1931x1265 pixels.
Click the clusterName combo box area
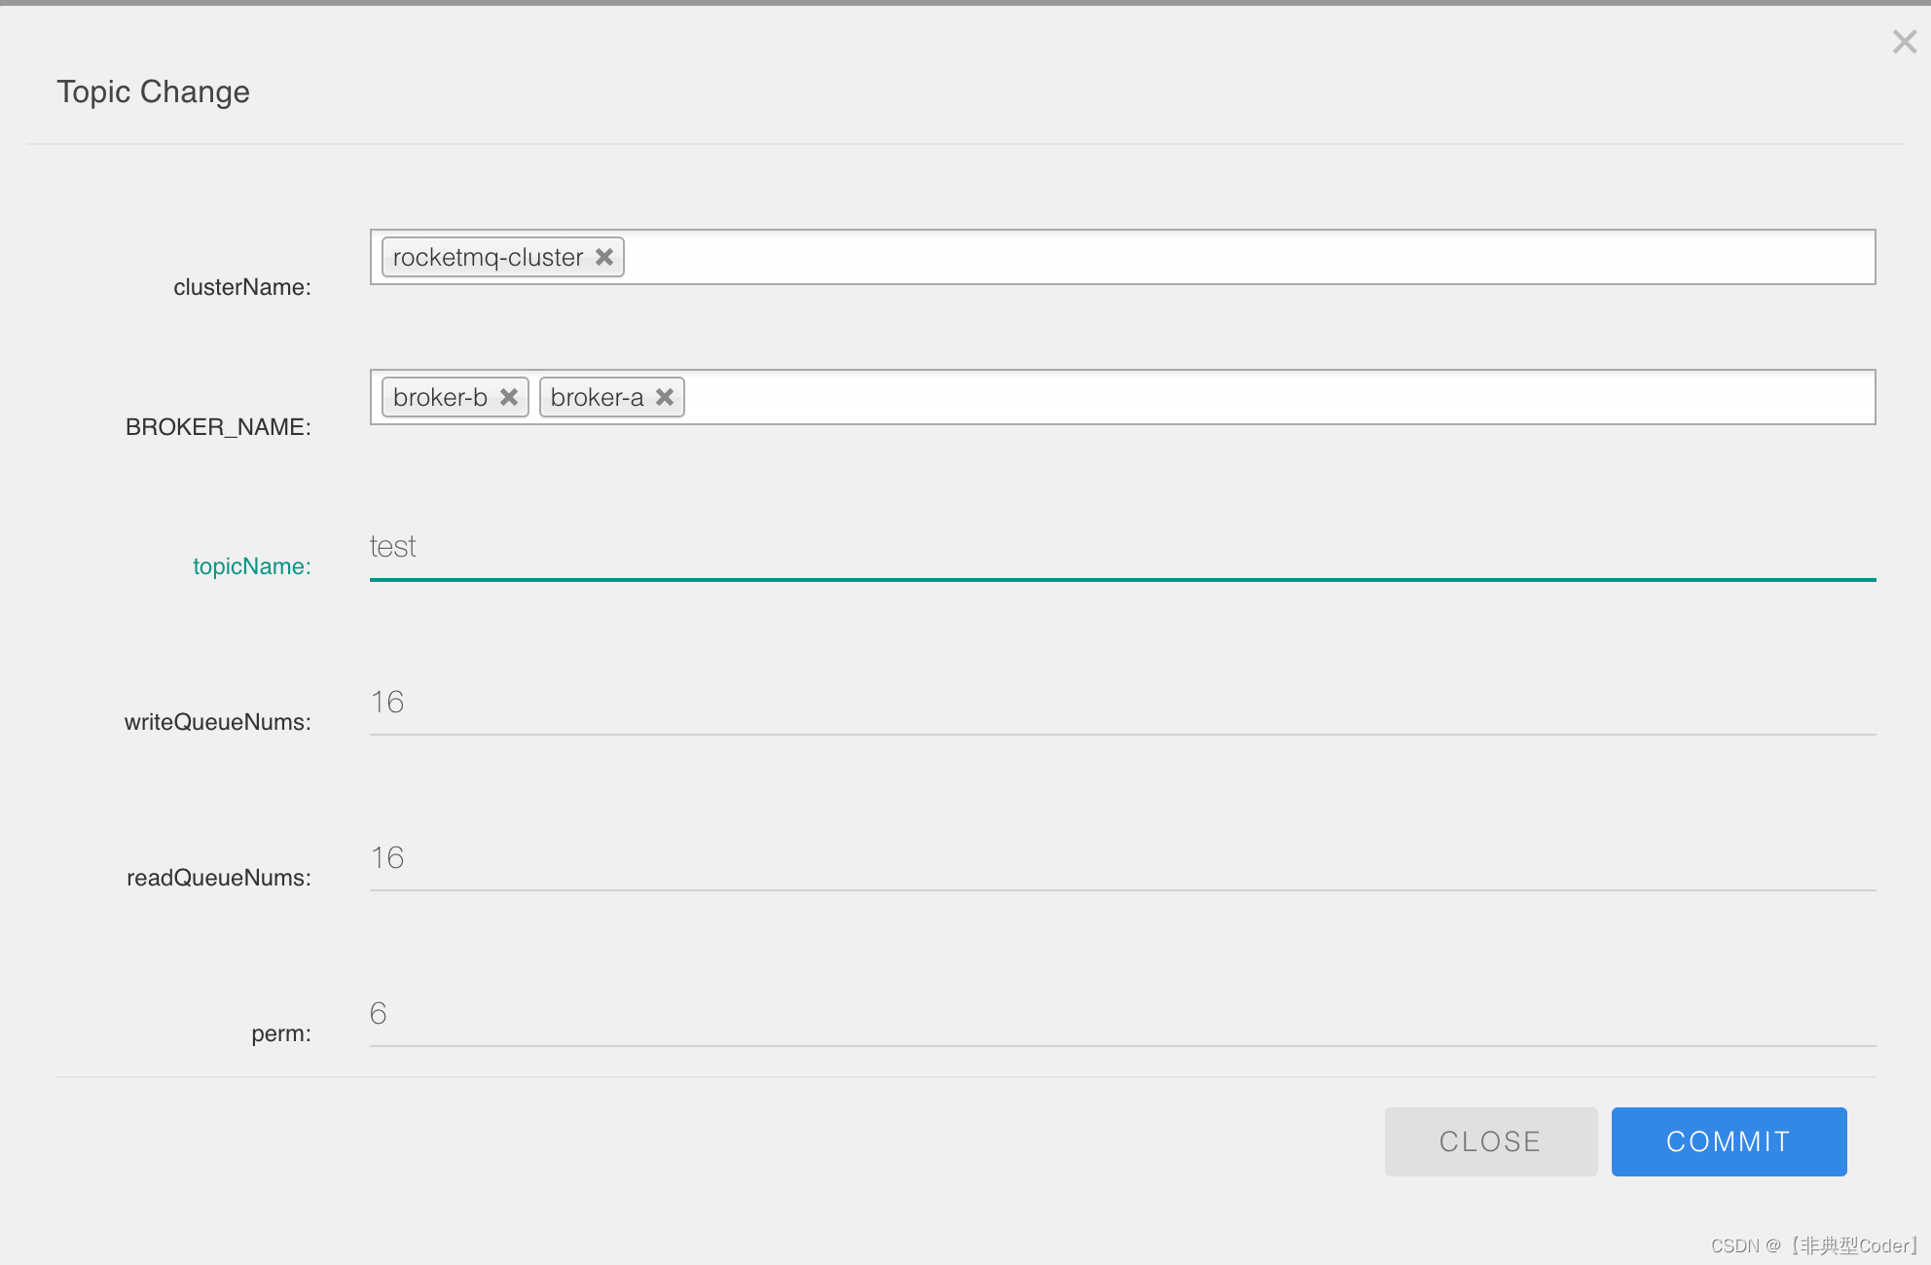[1168, 257]
